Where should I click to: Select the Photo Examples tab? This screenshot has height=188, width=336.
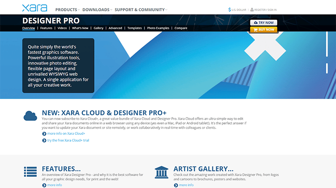tap(158, 28)
